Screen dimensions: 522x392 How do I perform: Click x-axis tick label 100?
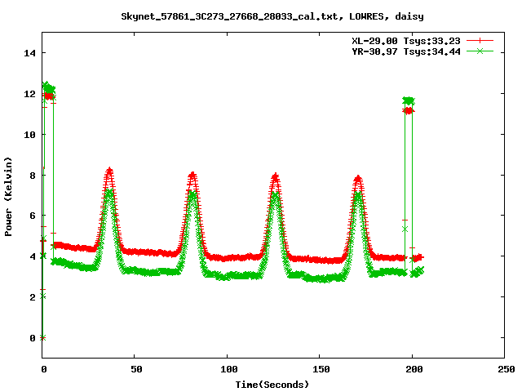(229, 369)
